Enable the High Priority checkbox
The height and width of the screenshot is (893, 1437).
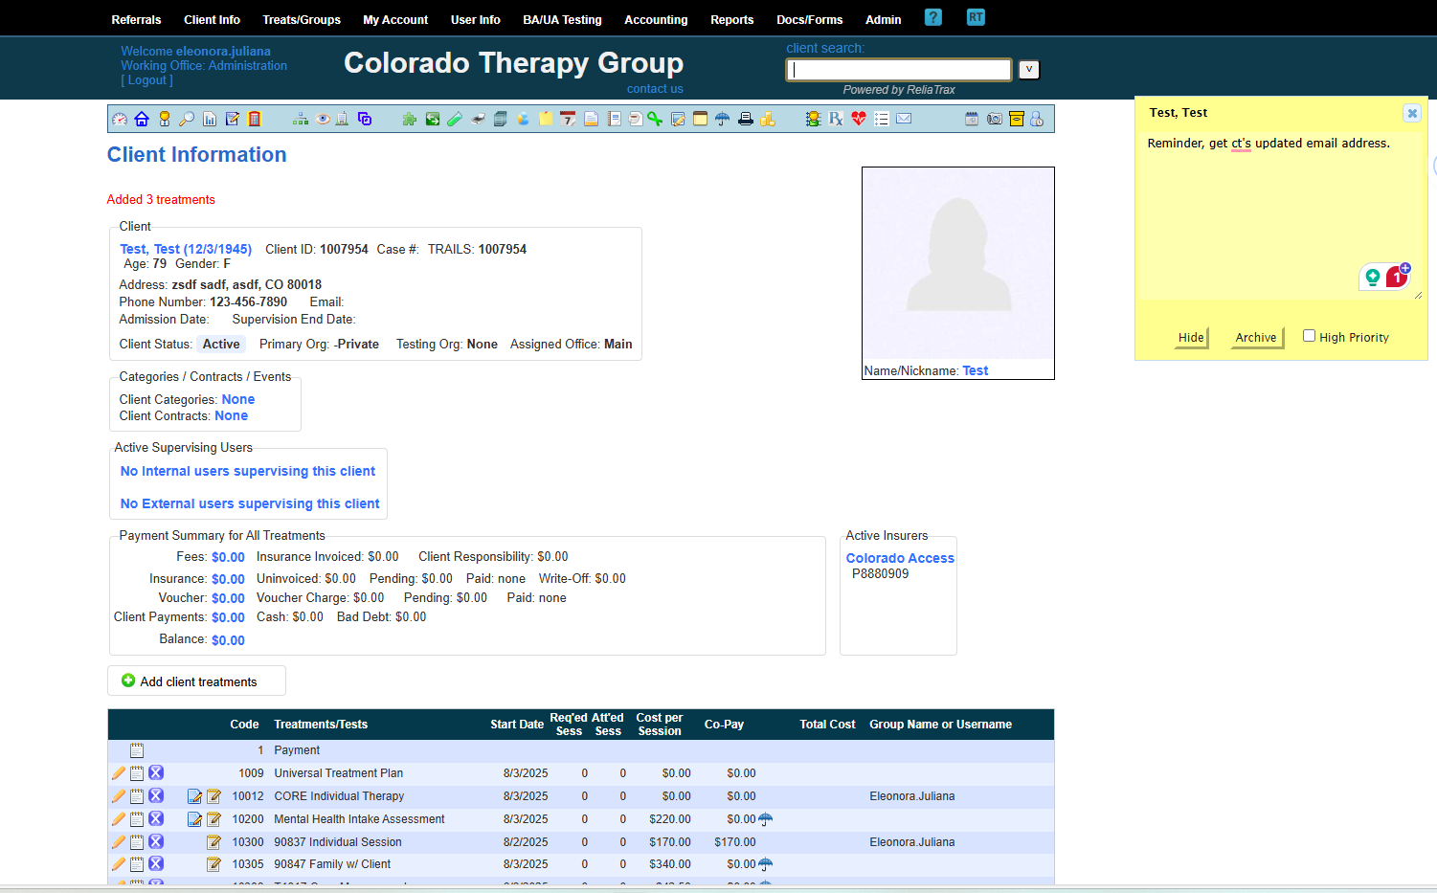(1309, 336)
